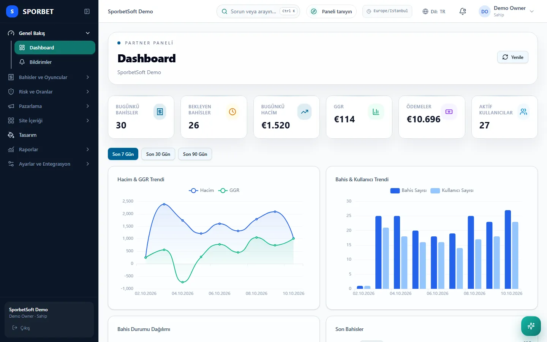Click the Tasarım paint bucket icon
Screen dimensions: 547x342
coord(11,135)
